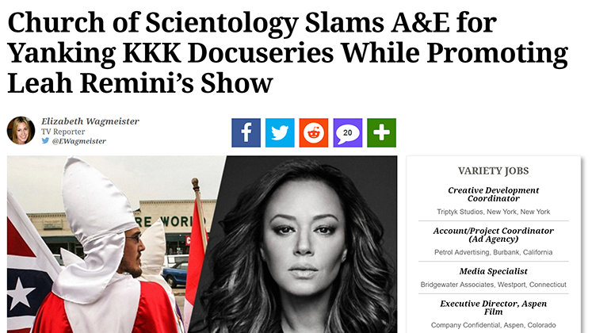The image size is (592, 333).
Task: Open the comments bubble showing 20
Action: pos(348,132)
